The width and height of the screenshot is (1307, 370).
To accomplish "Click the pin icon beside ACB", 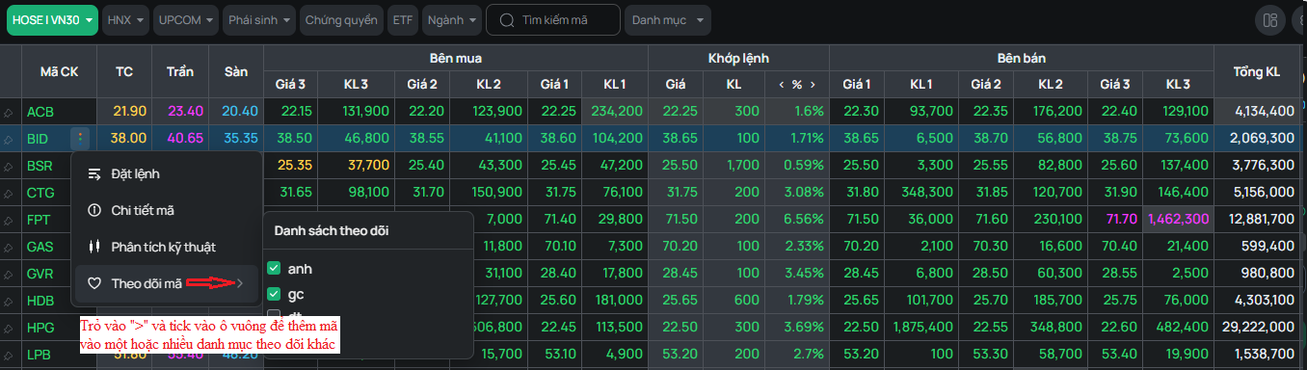I will (9, 113).
